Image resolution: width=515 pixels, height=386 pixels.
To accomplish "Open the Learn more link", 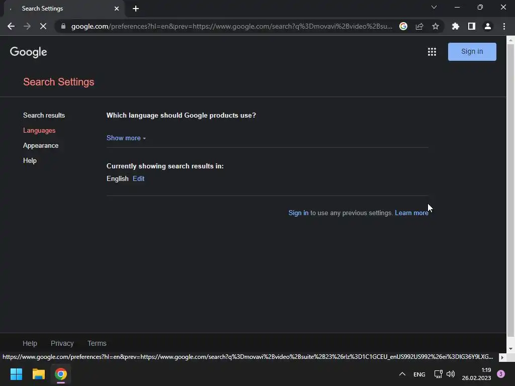I will click(x=411, y=213).
